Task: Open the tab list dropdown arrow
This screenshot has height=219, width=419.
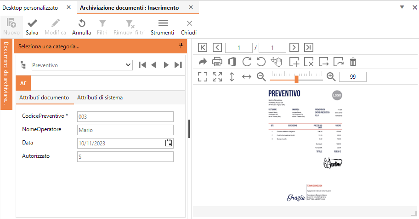Action: pos(402,7)
